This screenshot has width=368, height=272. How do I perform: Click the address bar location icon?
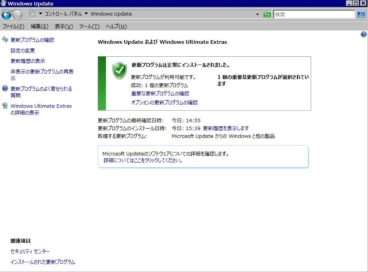tap(33, 14)
